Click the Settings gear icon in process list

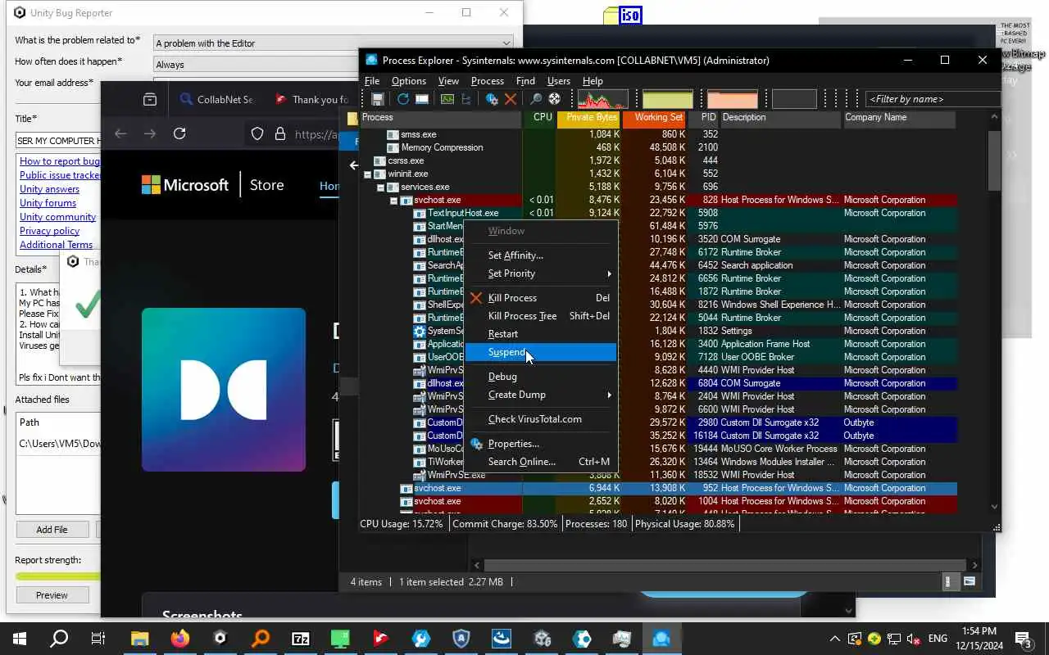pyautogui.click(x=420, y=331)
